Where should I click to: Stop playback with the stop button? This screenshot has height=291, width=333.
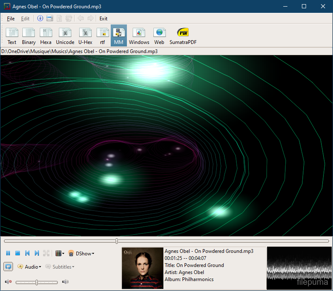pos(17,253)
